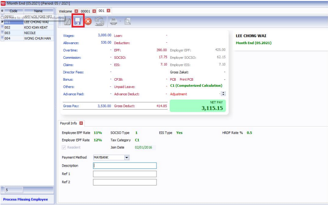Image resolution: width=328 pixels, height=205 pixels.
Task: Click the Print icon in toolbar
Action: coord(113,21)
